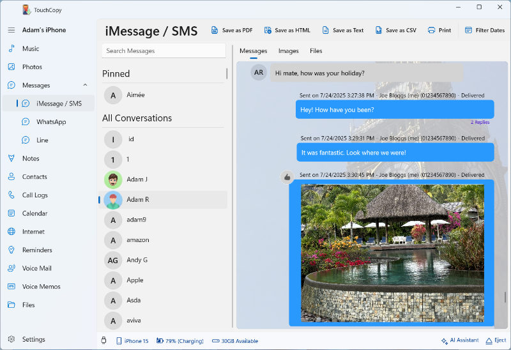Open the 2 Replies link
Image resolution: width=511 pixels, height=350 pixels.
point(480,122)
